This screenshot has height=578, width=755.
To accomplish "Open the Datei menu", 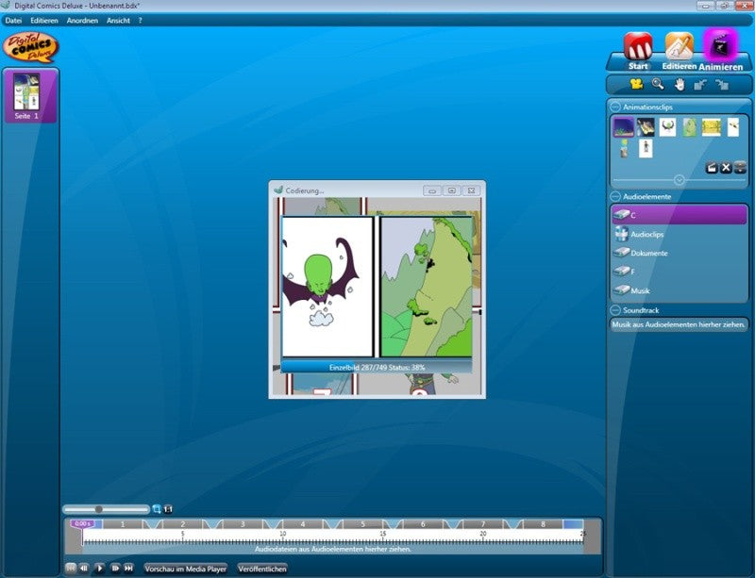I will point(13,20).
